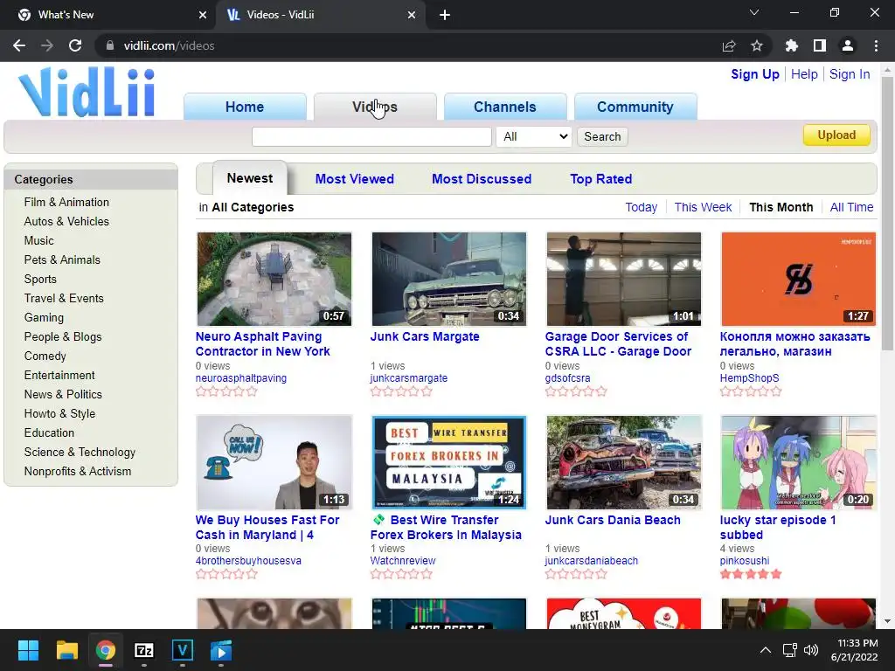Image resolution: width=895 pixels, height=671 pixels.
Task: Open the Help link
Action: pyautogui.click(x=804, y=74)
